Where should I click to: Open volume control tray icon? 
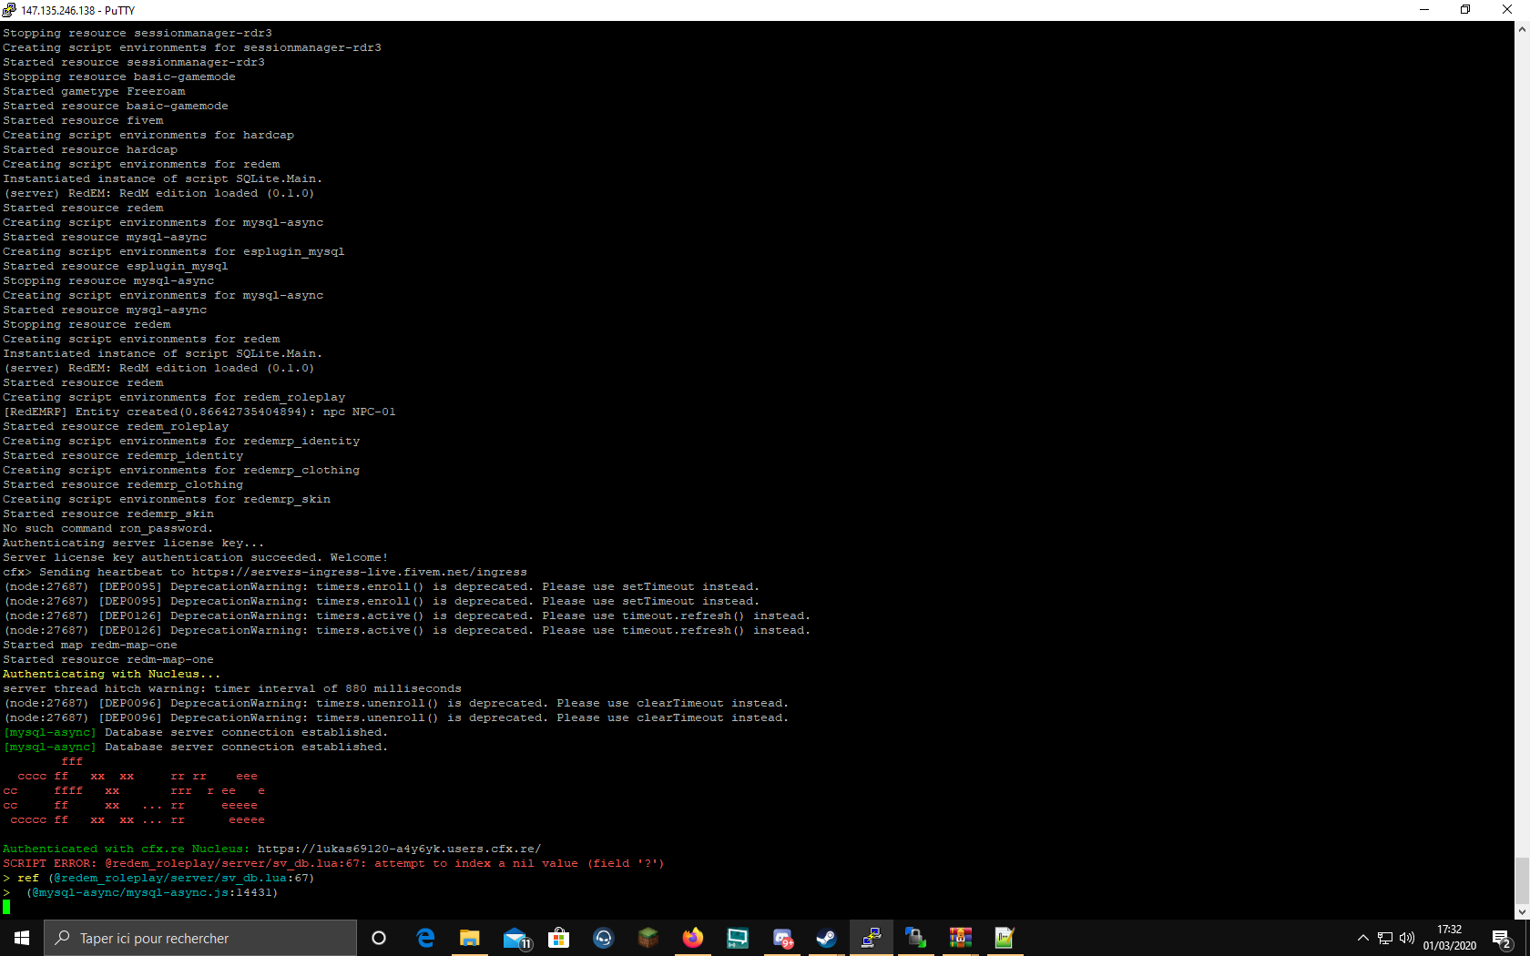coord(1407,938)
